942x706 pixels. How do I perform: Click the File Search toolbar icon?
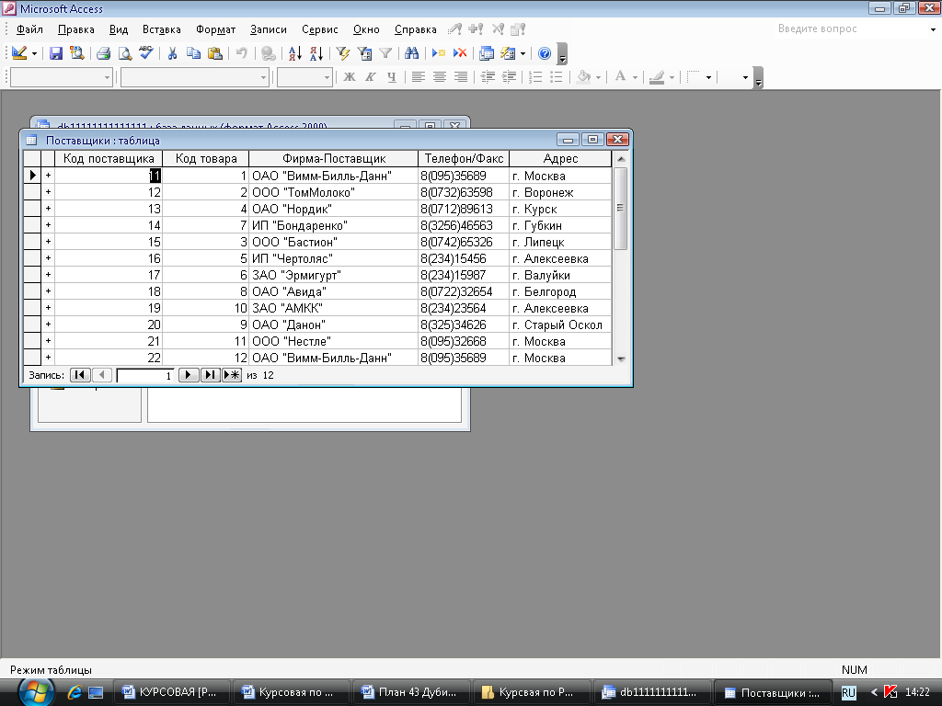(77, 53)
